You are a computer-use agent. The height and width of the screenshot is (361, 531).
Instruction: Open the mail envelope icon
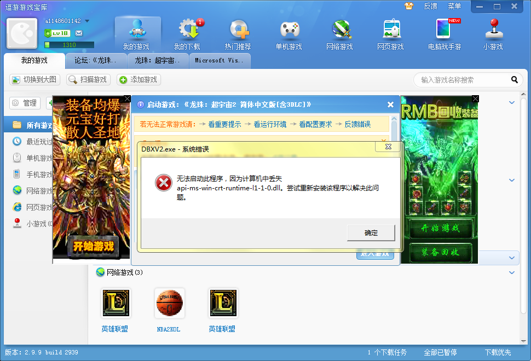tap(79, 33)
